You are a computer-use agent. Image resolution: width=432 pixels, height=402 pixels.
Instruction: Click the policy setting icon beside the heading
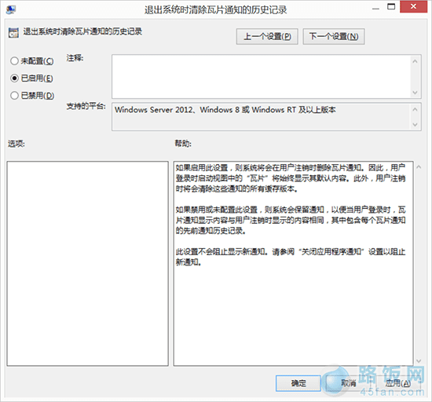[x=13, y=32]
